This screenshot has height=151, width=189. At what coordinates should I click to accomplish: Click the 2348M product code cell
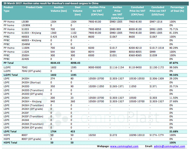coord(26,44)
